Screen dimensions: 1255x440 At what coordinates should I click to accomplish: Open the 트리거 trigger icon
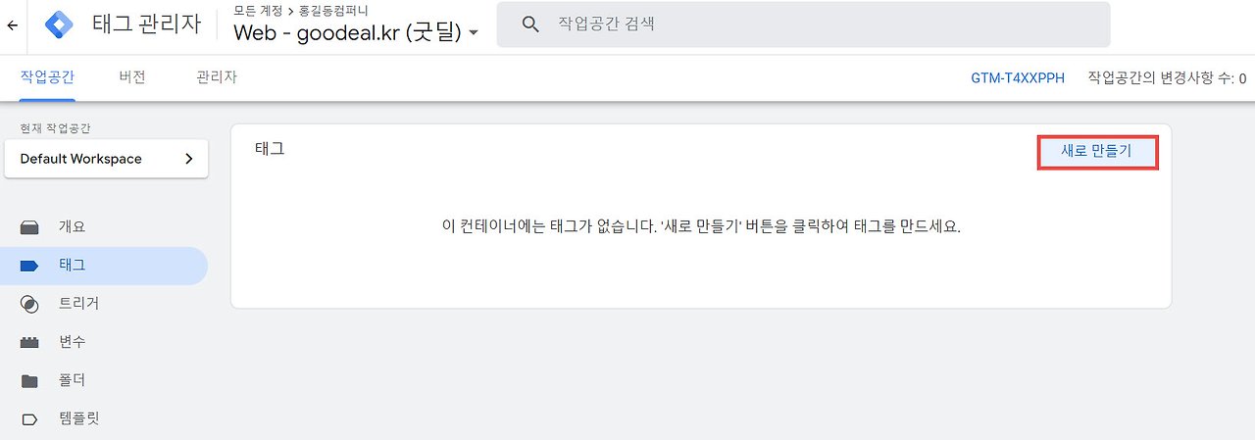pyautogui.click(x=29, y=304)
